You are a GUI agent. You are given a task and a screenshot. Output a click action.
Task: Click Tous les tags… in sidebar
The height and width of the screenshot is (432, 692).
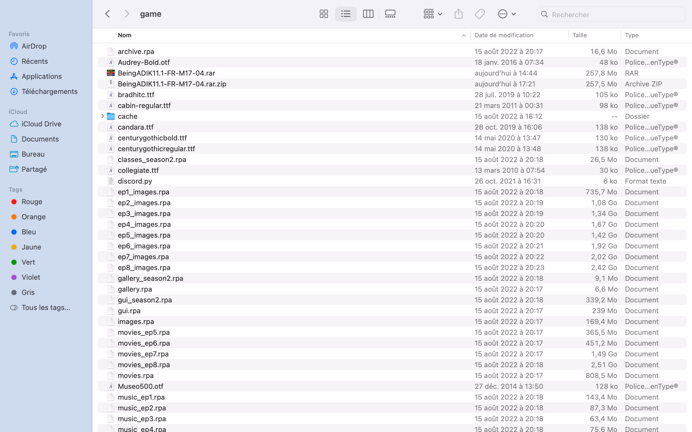point(46,308)
